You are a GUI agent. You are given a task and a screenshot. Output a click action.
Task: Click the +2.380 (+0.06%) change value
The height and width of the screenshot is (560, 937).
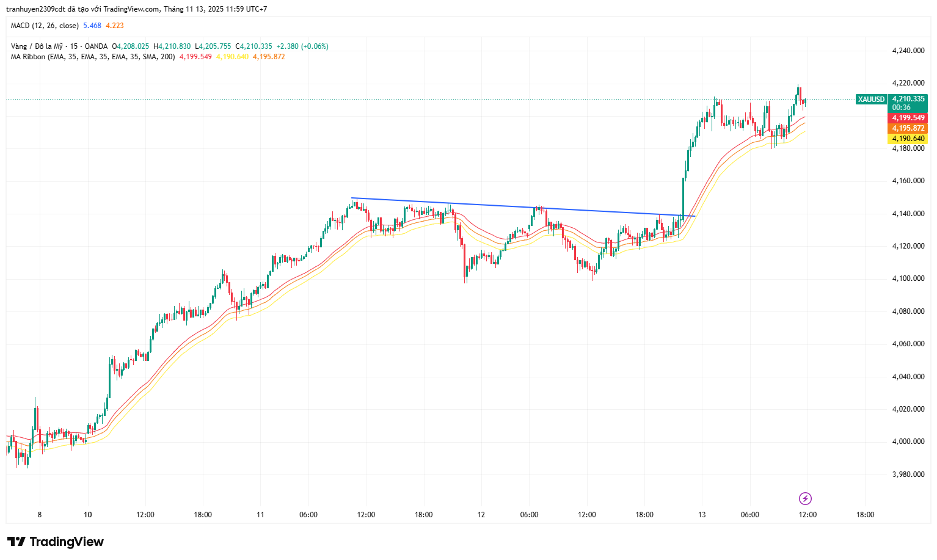[302, 46]
